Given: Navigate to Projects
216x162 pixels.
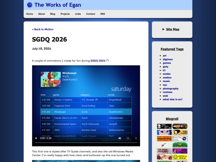Looking at the screenshot, I should click(65, 14).
